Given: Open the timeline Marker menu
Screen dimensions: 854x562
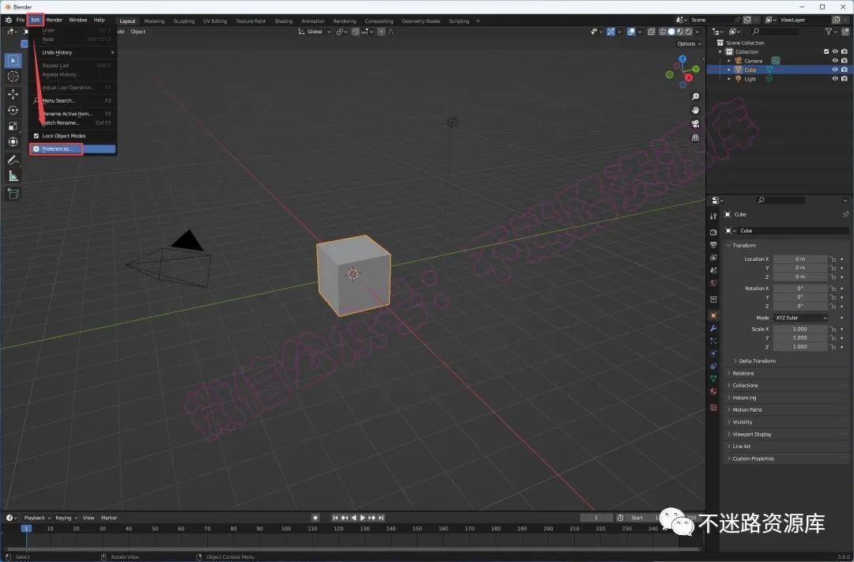Looking at the screenshot, I should click(x=109, y=518).
